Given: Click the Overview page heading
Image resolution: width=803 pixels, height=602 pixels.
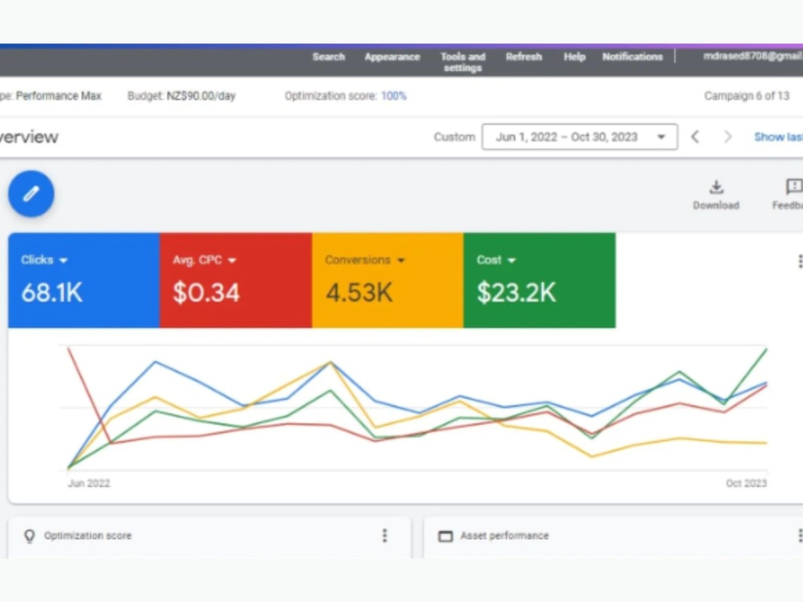Looking at the screenshot, I should coord(29,137).
